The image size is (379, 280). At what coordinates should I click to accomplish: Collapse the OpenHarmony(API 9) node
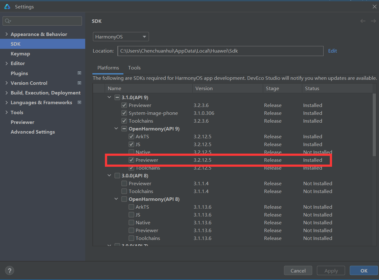(x=116, y=129)
